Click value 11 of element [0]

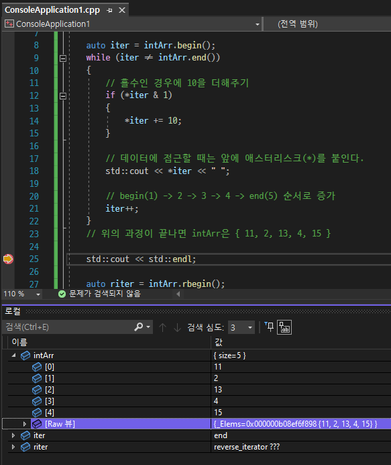(218, 367)
